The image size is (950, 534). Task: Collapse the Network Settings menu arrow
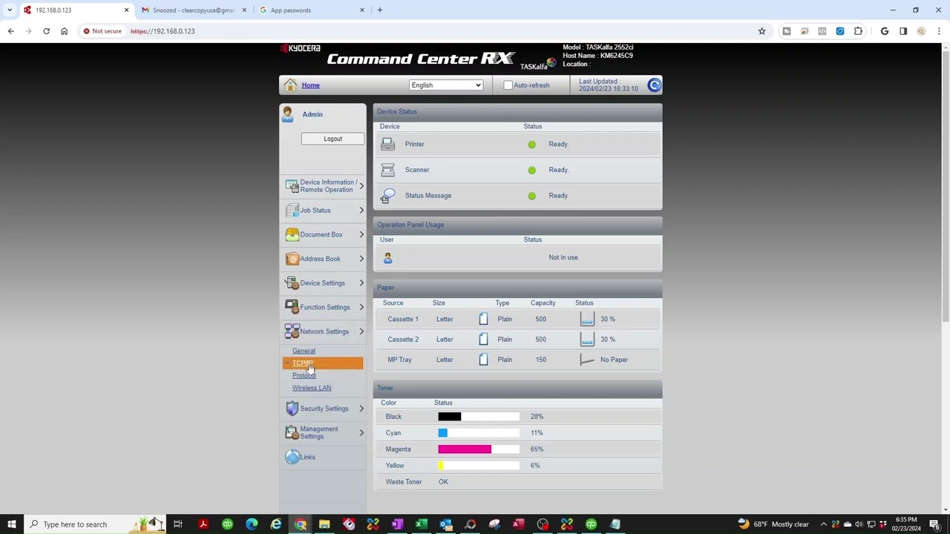coord(361,332)
